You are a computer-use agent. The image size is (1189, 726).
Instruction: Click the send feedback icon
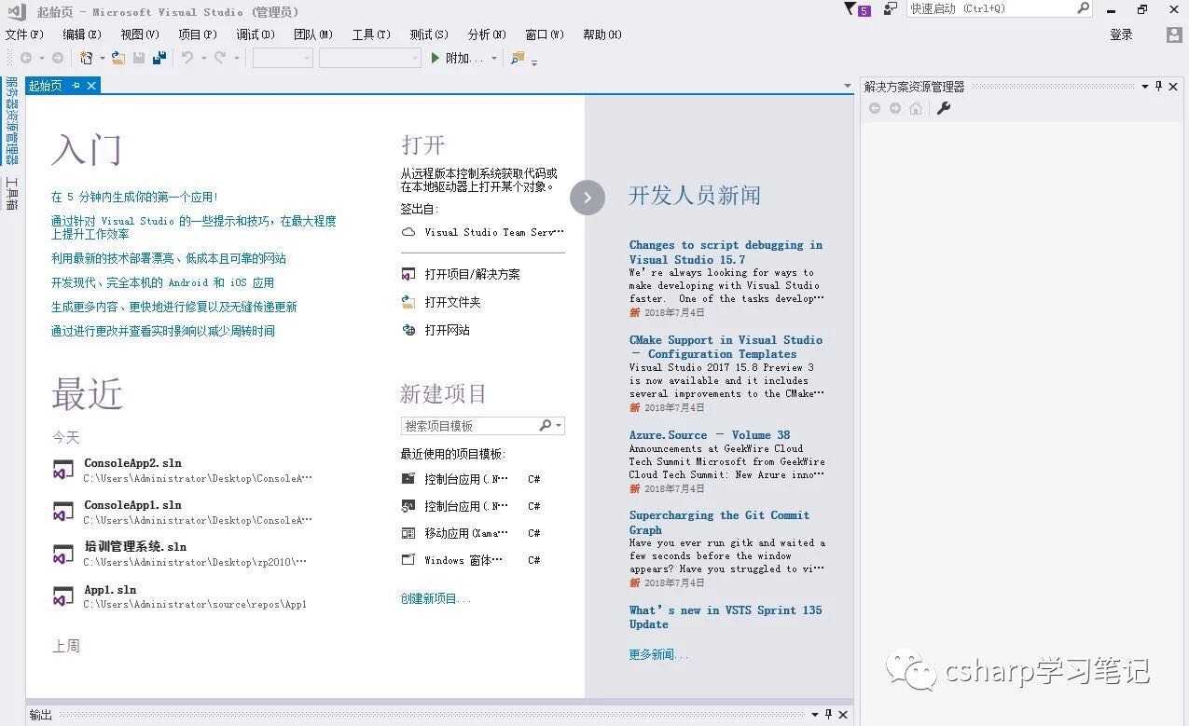(x=891, y=8)
